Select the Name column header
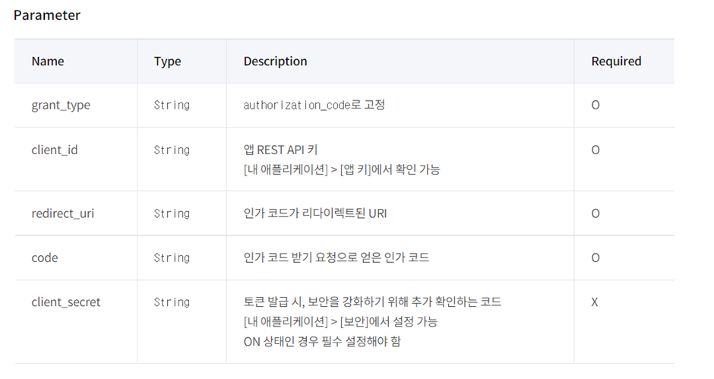714x379 pixels. (x=48, y=61)
